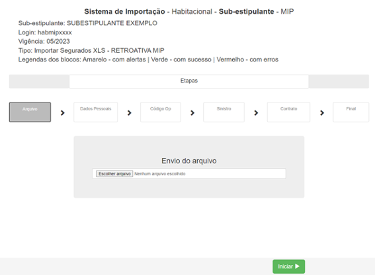This screenshot has width=375, height=275.
Task: Click chevron arrow between Sinistro and Contrato
Action: [x=256, y=112]
